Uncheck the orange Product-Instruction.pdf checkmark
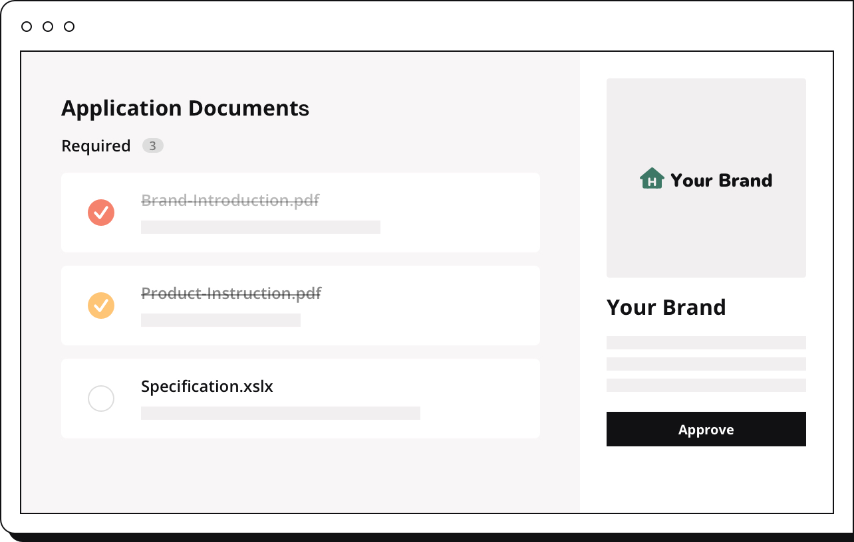Viewport: 854px width, 542px height. [101, 306]
